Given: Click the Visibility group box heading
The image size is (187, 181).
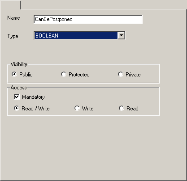Looking at the screenshot, I should 19,64.
